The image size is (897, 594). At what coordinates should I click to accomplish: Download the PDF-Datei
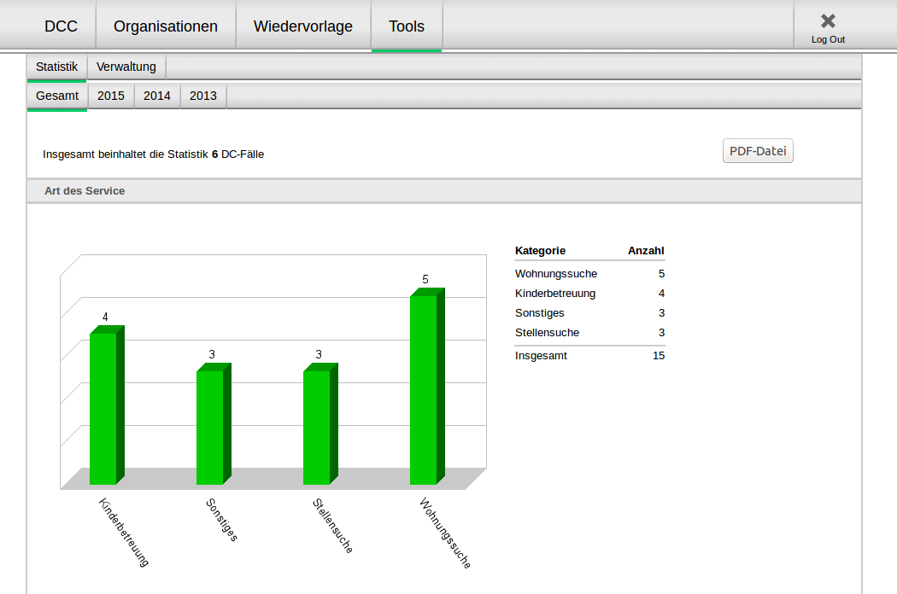(x=758, y=151)
